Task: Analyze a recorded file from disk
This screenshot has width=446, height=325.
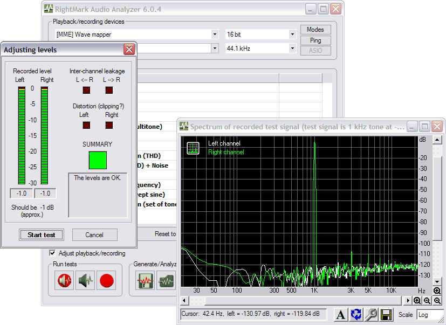Action: click(166, 280)
